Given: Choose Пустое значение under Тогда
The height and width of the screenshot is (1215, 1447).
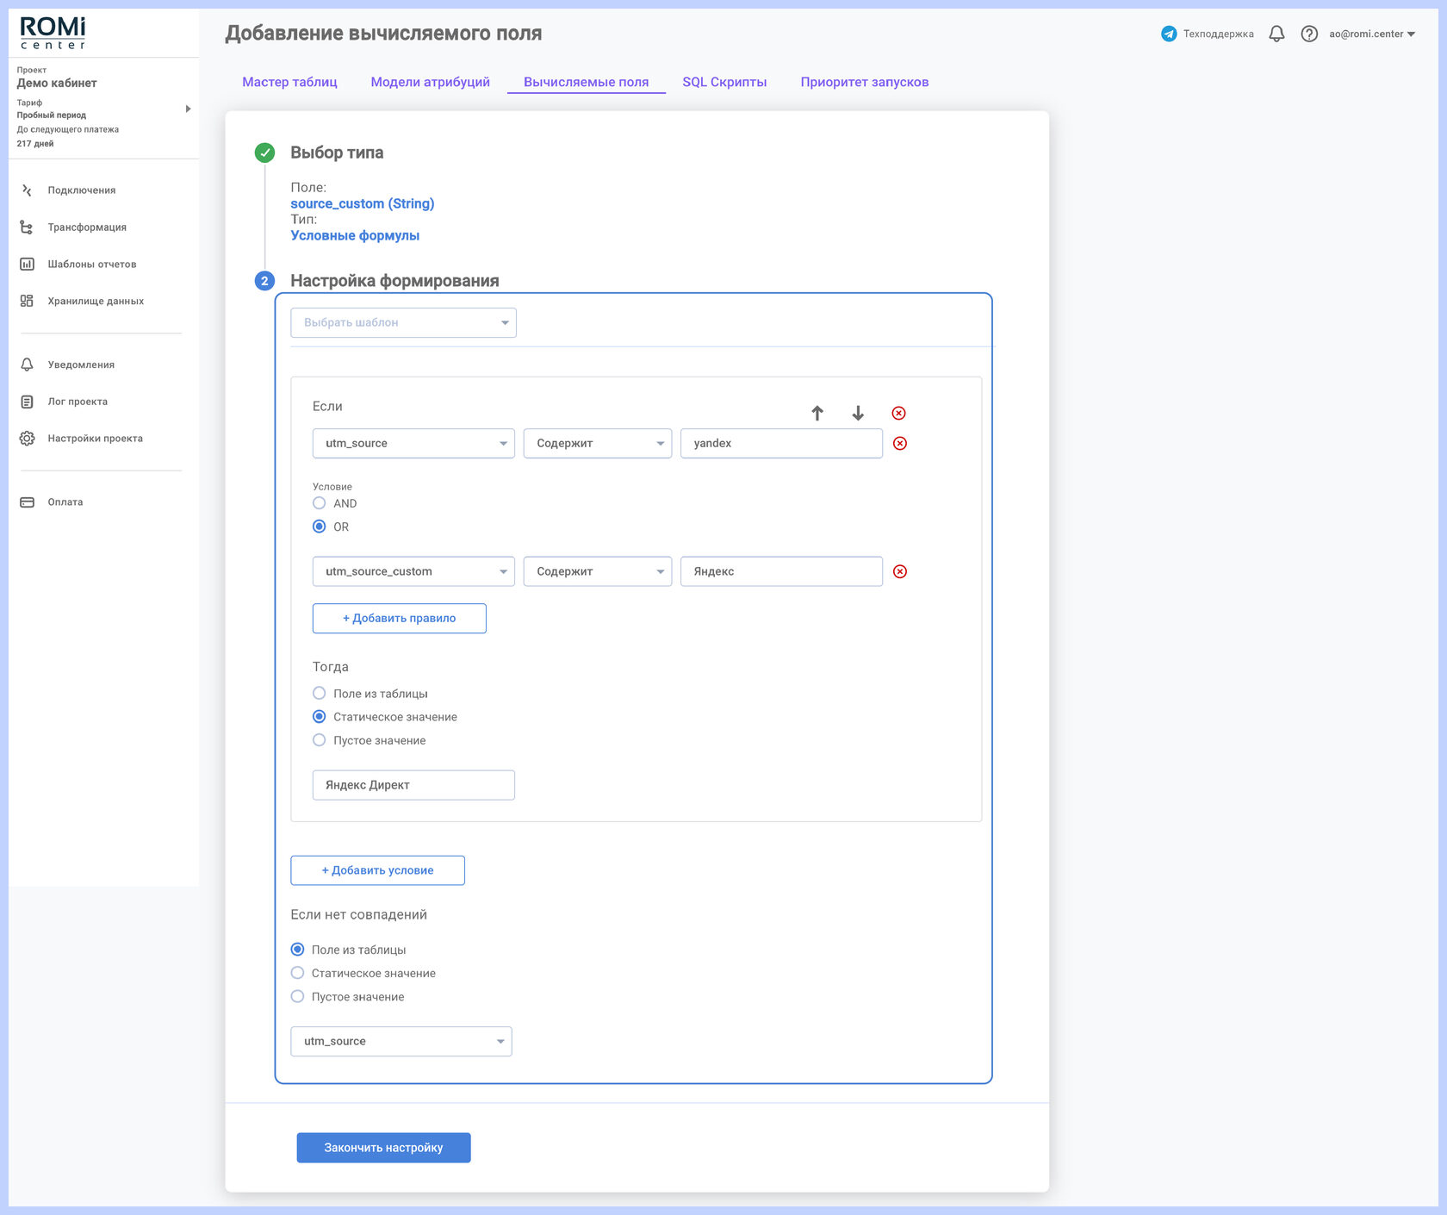Looking at the screenshot, I should [x=320, y=740].
